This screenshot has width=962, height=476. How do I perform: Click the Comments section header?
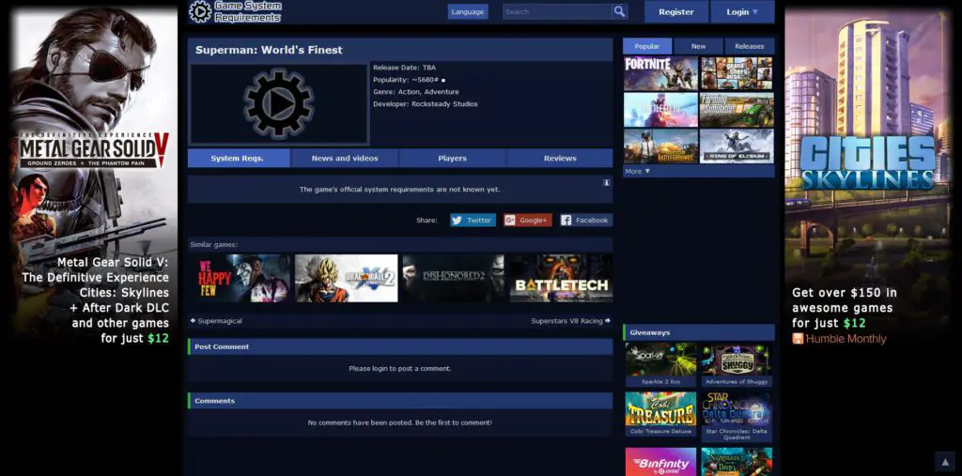(400, 401)
